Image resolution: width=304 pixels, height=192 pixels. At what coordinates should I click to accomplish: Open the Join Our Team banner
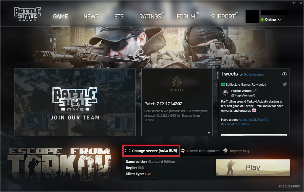[x=75, y=102]
